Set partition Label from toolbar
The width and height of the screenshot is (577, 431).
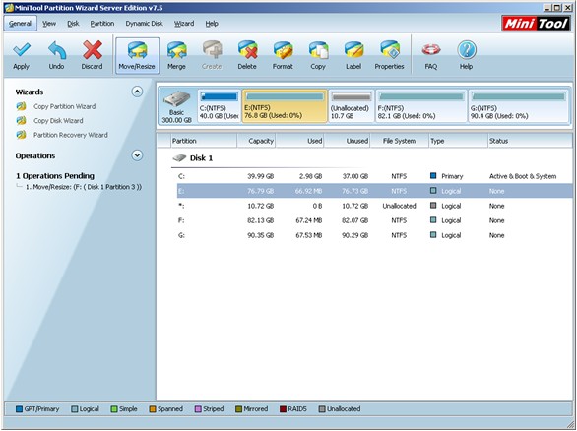353,55
